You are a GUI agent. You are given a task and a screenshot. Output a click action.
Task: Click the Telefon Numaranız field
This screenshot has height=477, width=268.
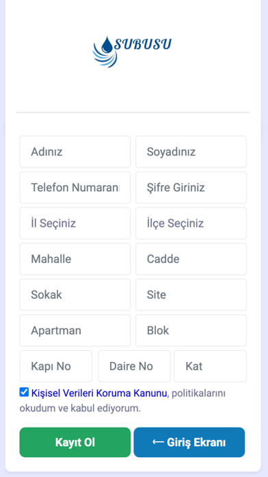click(75, 187)
